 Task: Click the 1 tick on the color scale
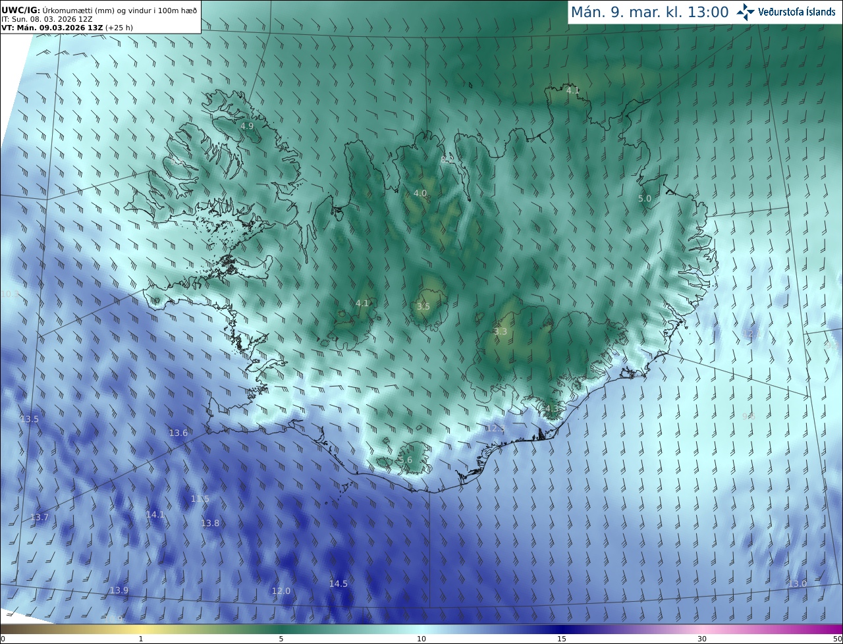pyautogui.click(x=141, y=639)
